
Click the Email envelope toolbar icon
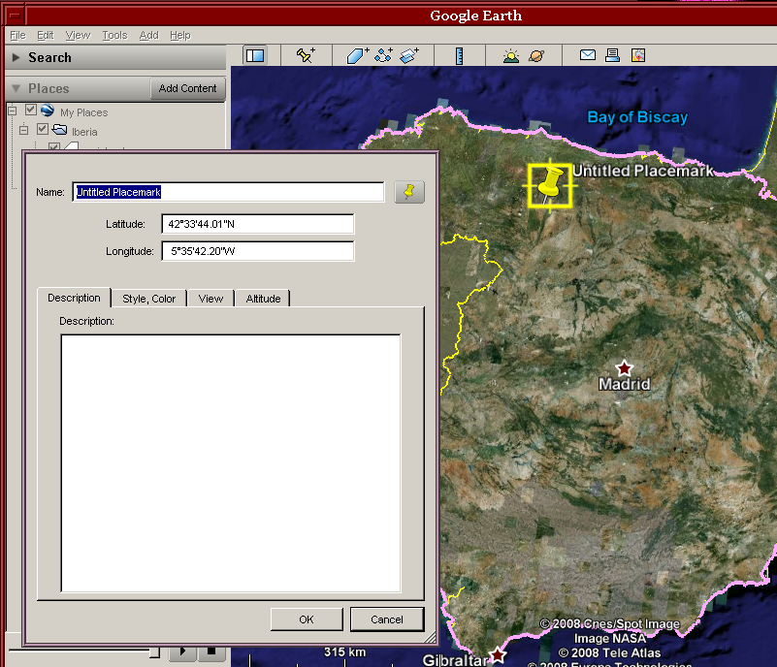point(588,55)
